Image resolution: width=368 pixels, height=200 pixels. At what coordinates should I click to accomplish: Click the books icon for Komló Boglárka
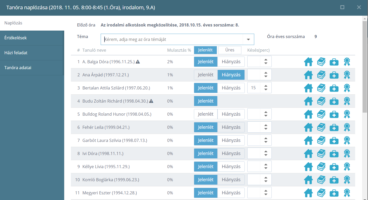[321, 180]
